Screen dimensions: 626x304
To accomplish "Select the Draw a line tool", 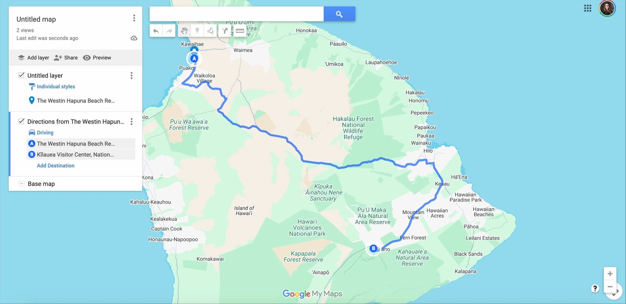I will (x=210, y=31).
